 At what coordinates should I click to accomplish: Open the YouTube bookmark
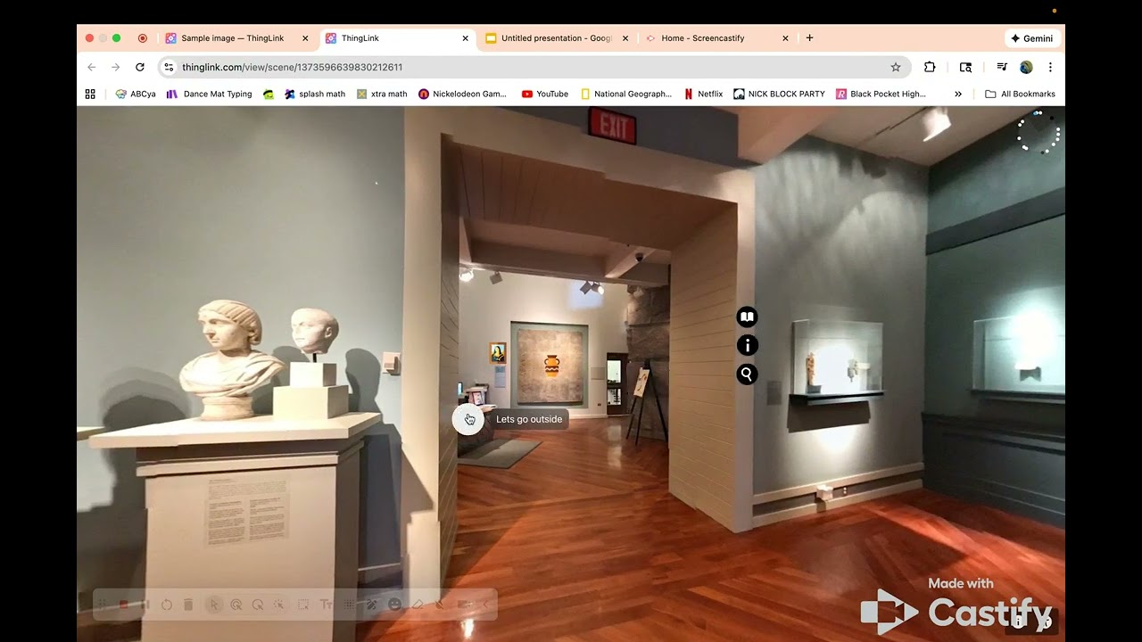[545, 94]
